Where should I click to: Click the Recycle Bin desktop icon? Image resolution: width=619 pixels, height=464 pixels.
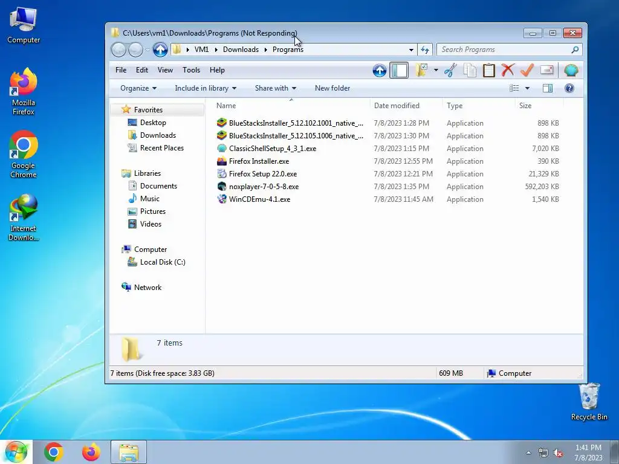tap(589, 402)
